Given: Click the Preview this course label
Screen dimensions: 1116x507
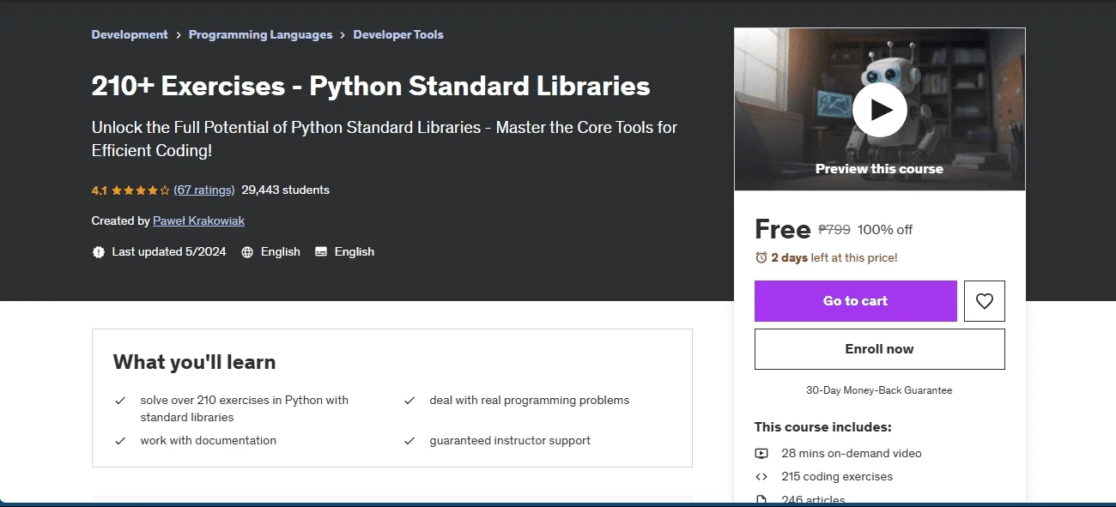Looking at the screenshot, I should click(x=879, y=169).
